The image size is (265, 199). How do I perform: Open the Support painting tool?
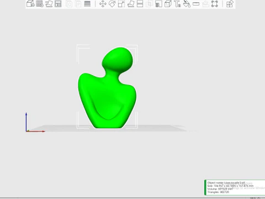click(158, 4)
